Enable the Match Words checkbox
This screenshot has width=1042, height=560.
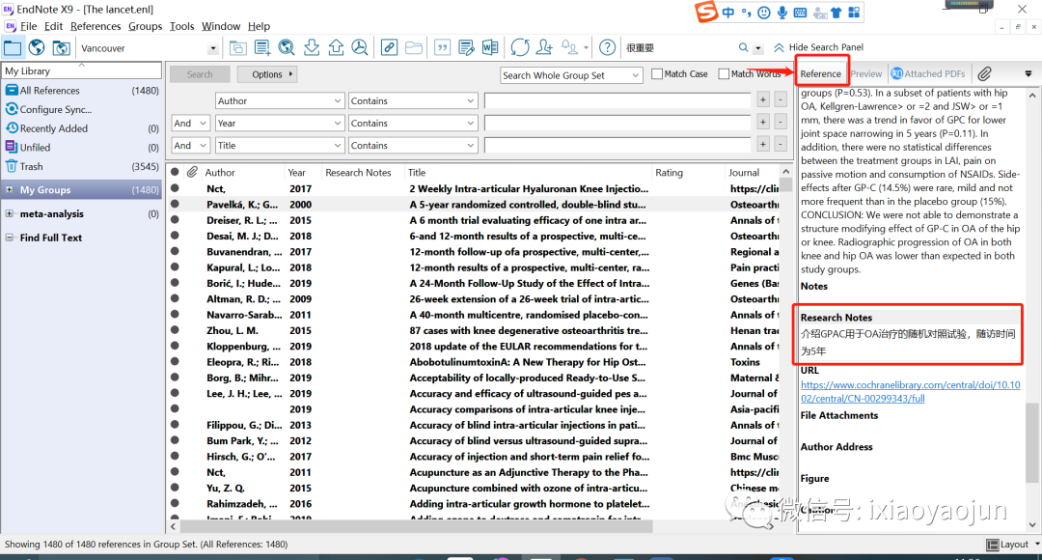pos(724,73)
